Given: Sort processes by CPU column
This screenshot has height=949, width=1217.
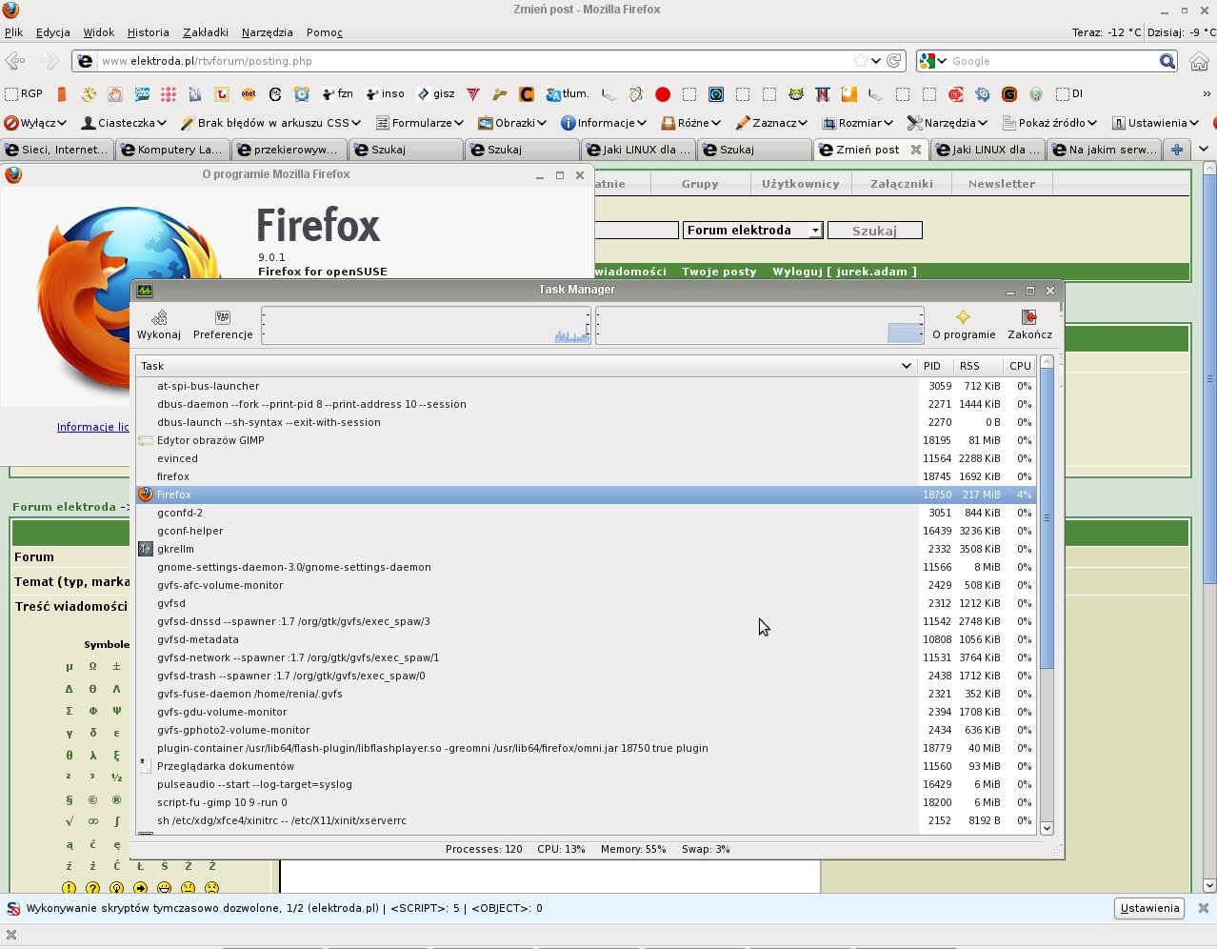Looking at the screenshot, I should 1020,366.
